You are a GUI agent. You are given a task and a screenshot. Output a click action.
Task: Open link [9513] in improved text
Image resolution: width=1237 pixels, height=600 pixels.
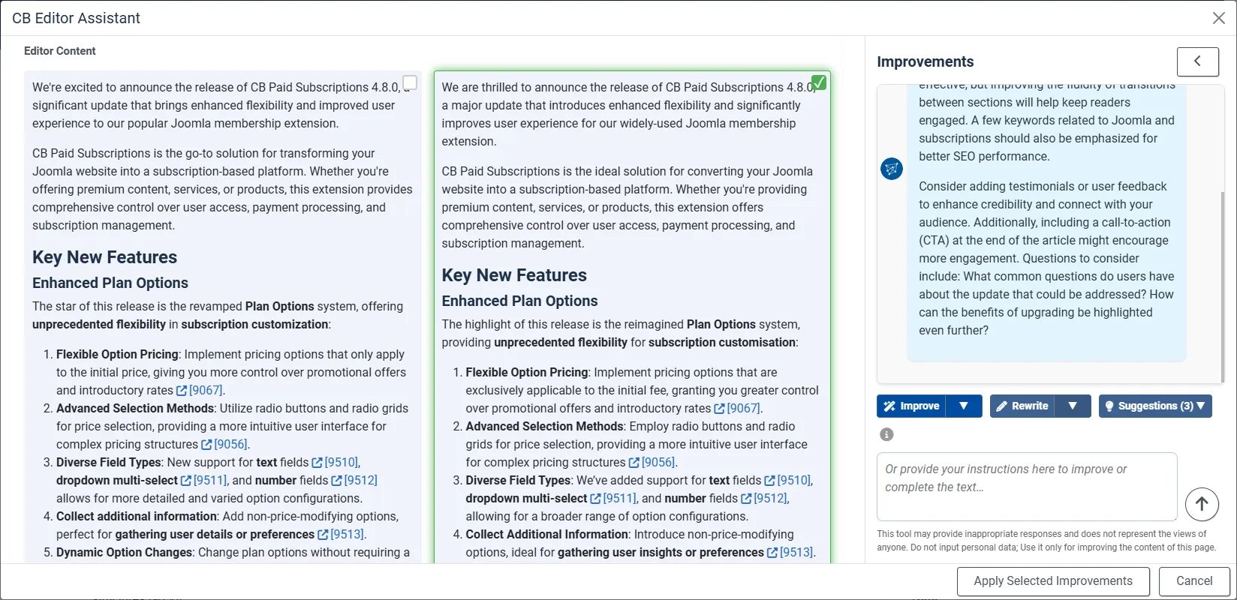pos(790,552)
